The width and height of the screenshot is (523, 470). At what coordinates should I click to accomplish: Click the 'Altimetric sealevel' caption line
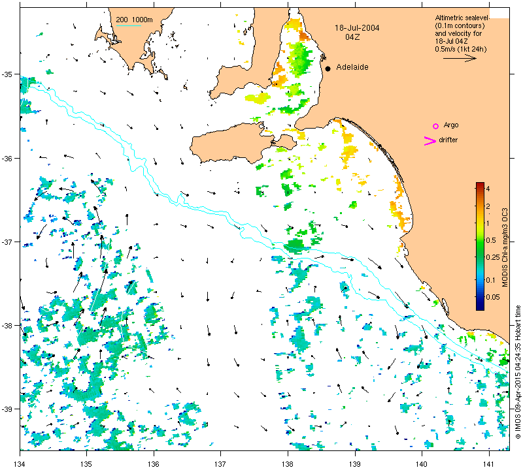[x=462, y=18]
